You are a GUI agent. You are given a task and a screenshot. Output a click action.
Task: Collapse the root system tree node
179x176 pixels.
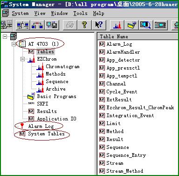tap(5, 37)
